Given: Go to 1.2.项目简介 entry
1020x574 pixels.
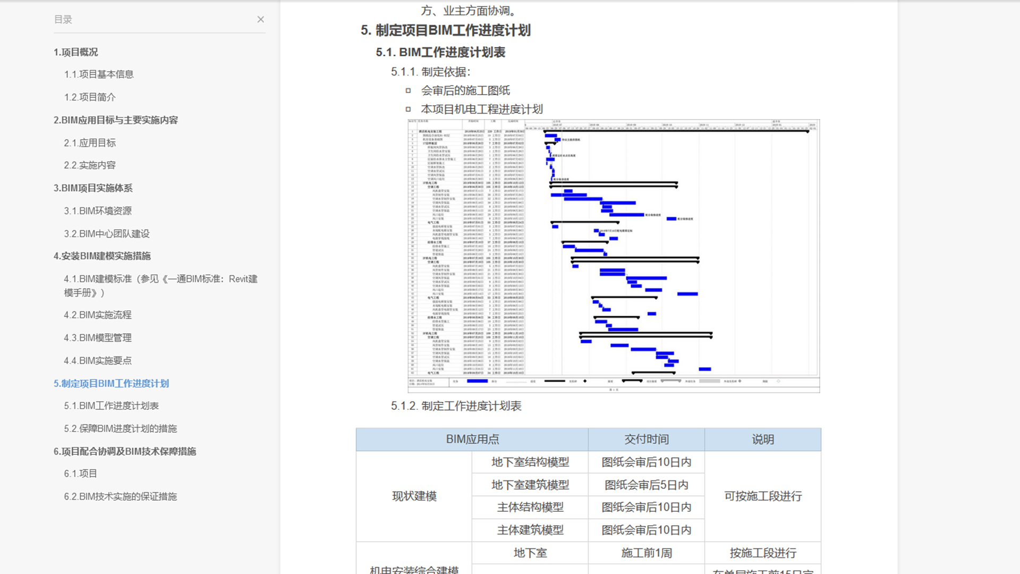Looking at the screenshot, I should pos(90,97).
